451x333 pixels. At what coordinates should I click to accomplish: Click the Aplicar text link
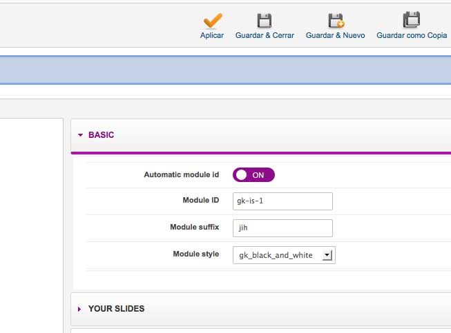212,35
